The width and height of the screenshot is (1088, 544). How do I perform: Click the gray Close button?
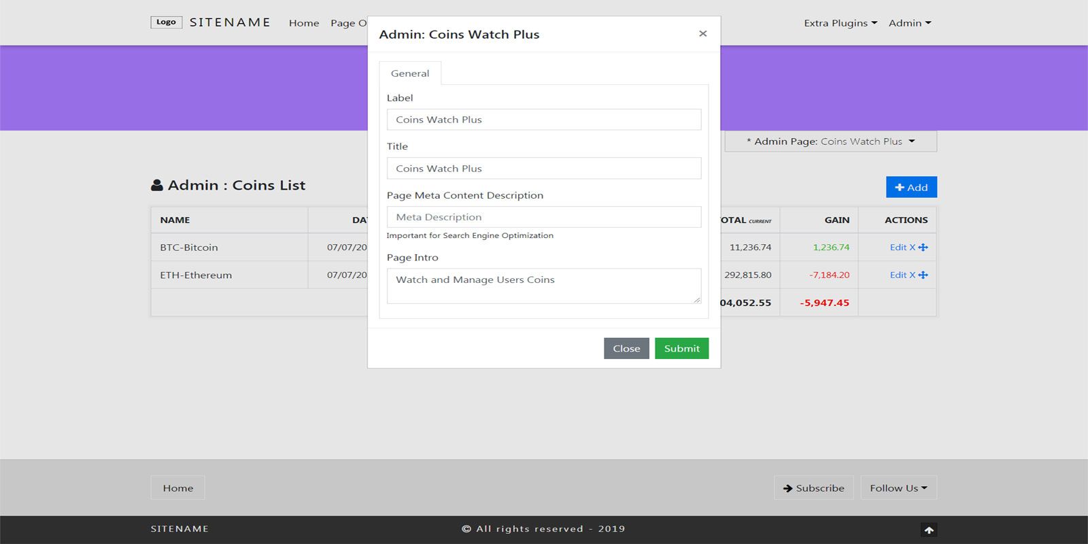pyautogui.click(x=626, y=348)
